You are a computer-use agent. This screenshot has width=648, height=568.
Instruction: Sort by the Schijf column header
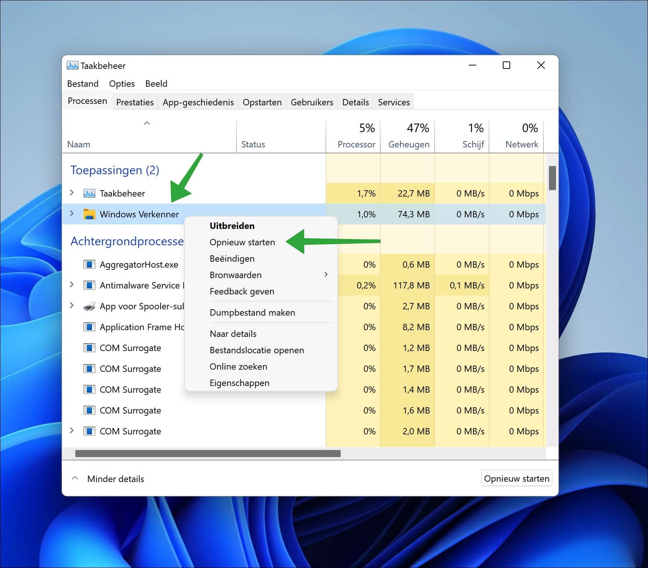[462, 136]
